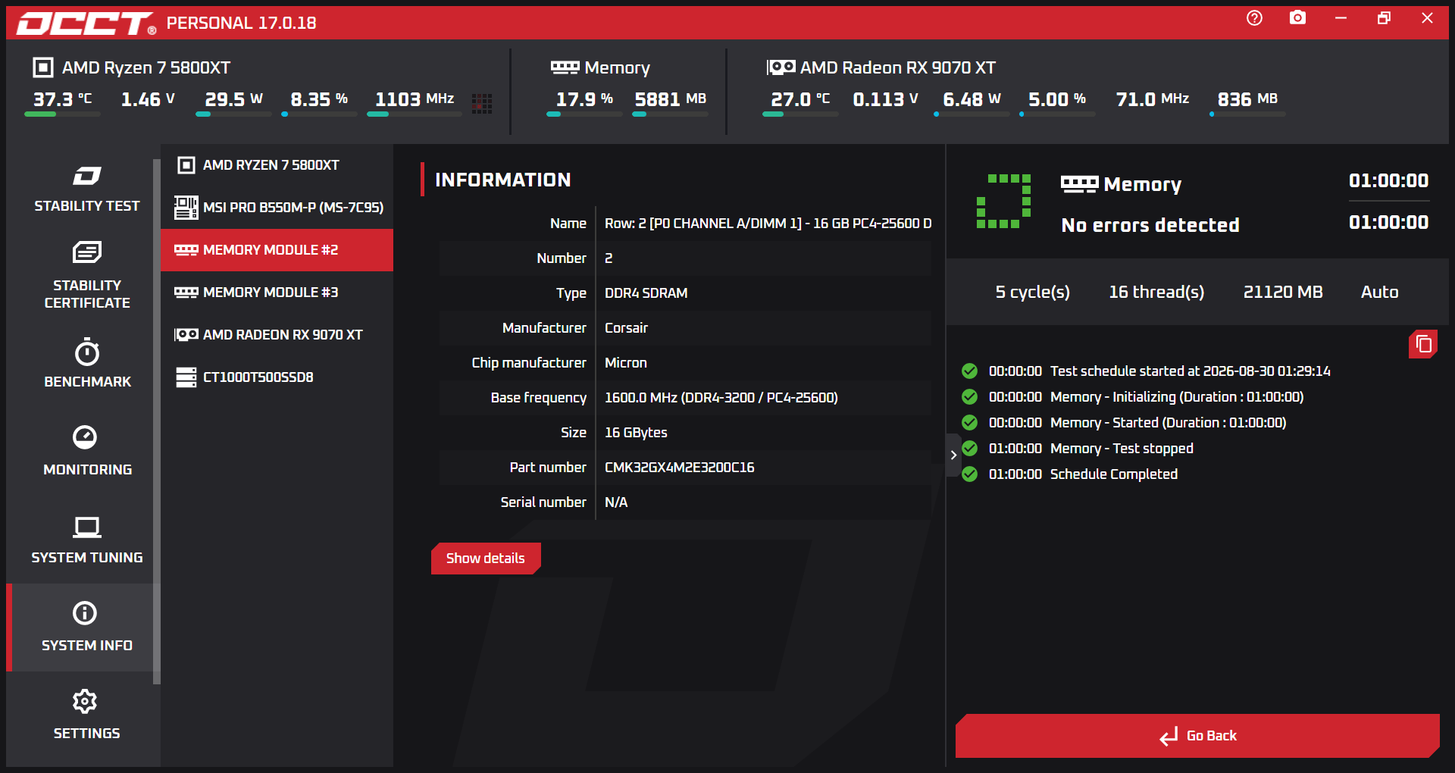Click the sidebar vertical scrollbar
Image resolution: width=1455 pixels, height=773 pixels.
[x=157, y=421]
